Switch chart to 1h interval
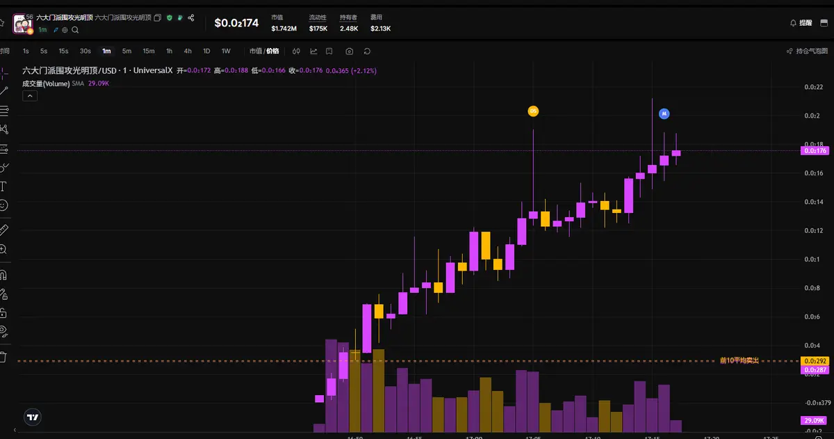 169,51
